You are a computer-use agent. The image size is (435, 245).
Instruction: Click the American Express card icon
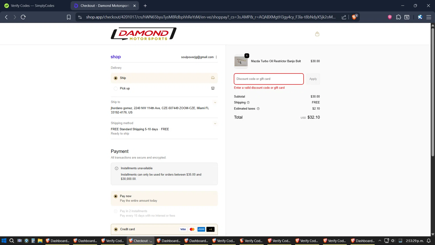click(x=201, y=229)
